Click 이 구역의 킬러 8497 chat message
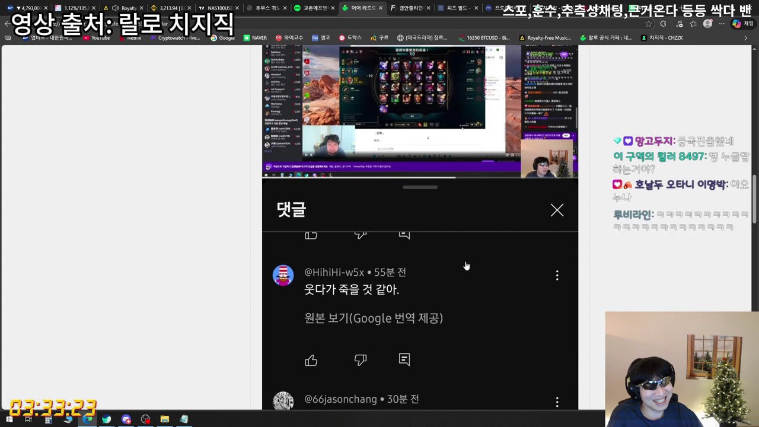 click(681, 162)
